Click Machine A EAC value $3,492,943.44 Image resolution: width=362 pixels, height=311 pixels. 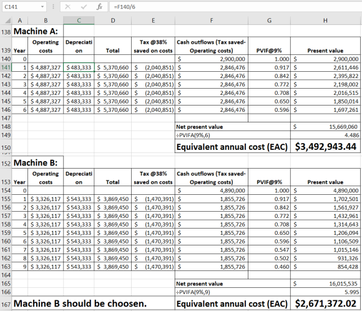point(325,147)
